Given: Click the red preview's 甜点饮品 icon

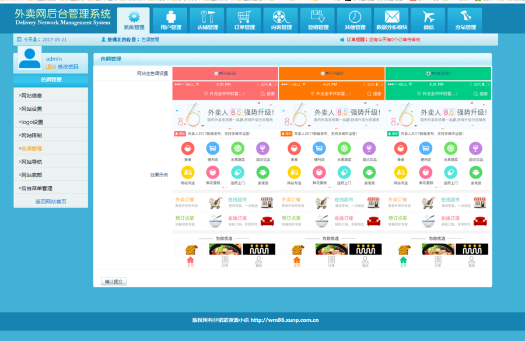Looking at the screenshot, I should [263, 148].
